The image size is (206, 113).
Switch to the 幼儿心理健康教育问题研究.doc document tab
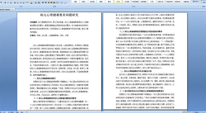coord(7,10)
